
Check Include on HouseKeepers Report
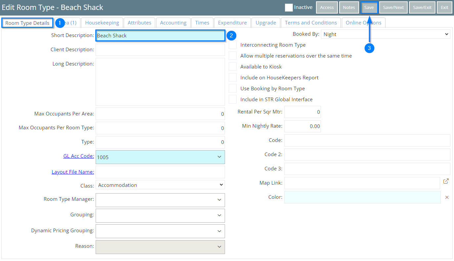coord(233,78)
